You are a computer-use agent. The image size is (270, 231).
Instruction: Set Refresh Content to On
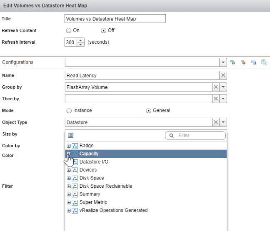pos(69,30)
